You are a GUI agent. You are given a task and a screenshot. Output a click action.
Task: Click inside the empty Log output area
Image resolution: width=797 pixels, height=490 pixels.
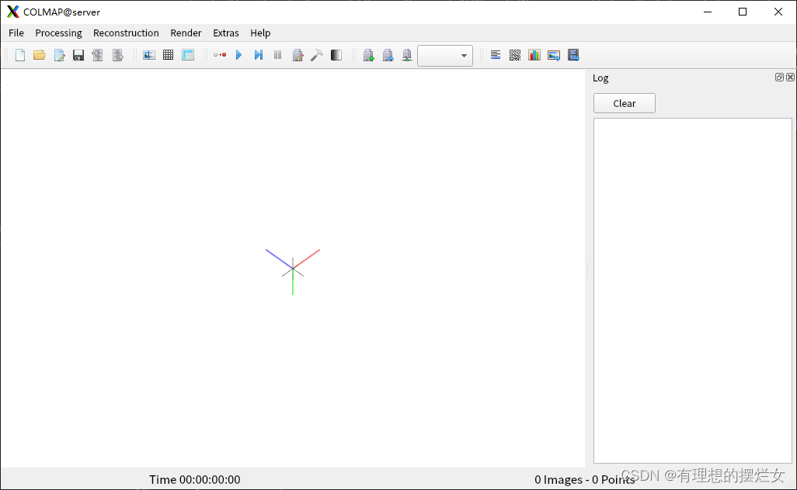pos(691,287)
